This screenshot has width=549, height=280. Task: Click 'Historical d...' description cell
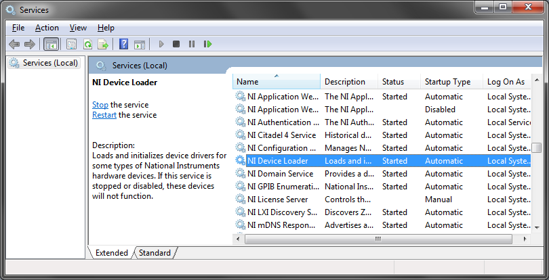pos(348,135)
